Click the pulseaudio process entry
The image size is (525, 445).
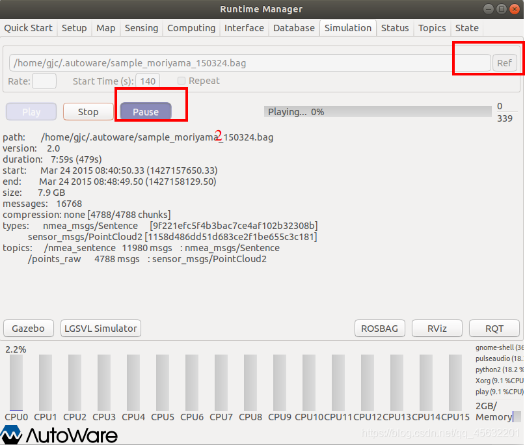[x=499, y=358]
